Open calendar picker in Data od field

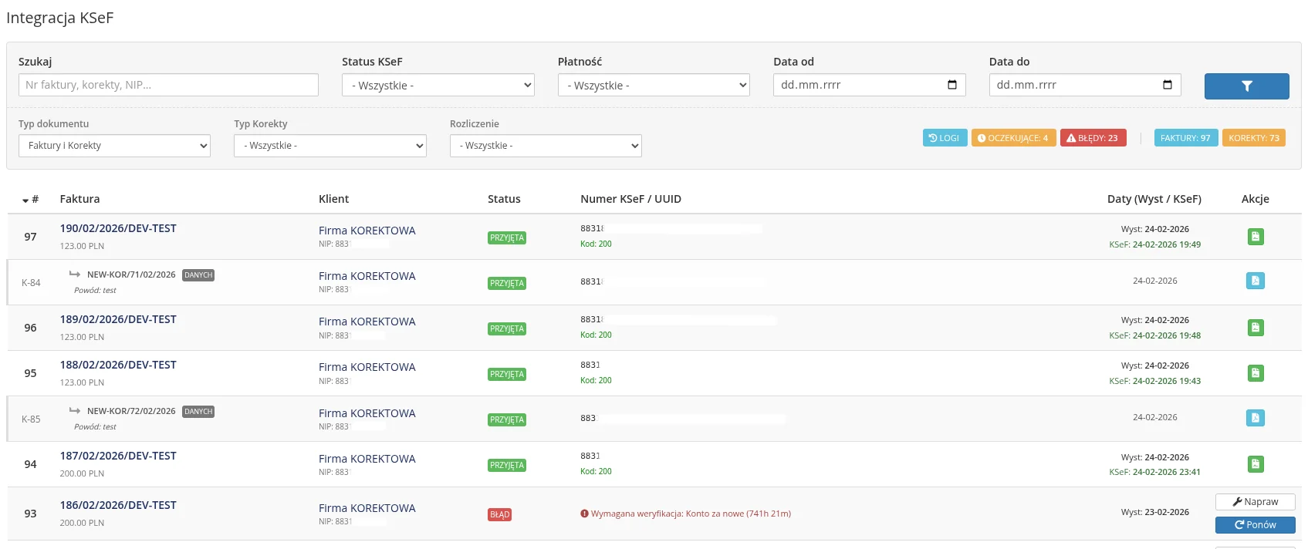pos(951,85)
